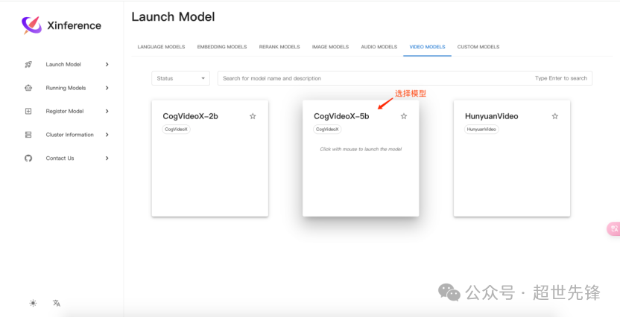
Task: Switch to the Image Models tab
Action: 331,47
